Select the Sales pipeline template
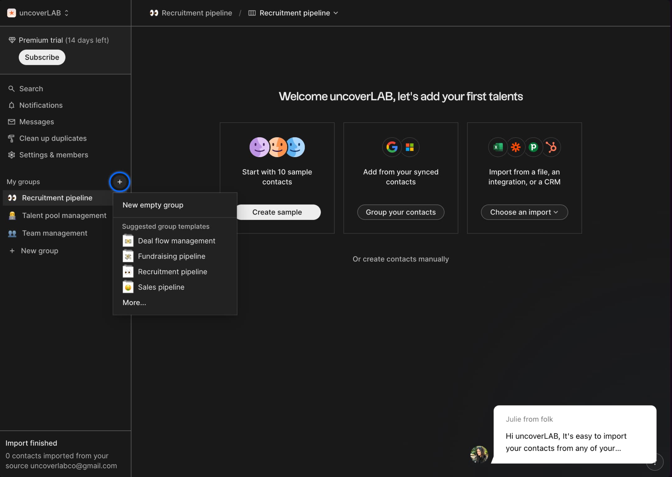Image resolution: width=672 pixels, height=477 pixels. click(161, 287)
